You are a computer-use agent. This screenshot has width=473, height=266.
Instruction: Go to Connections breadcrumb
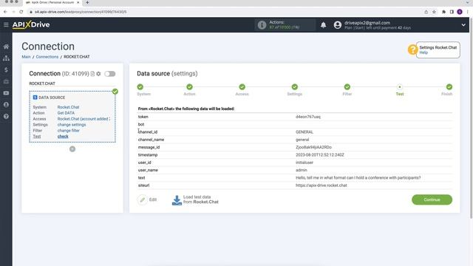47,57
